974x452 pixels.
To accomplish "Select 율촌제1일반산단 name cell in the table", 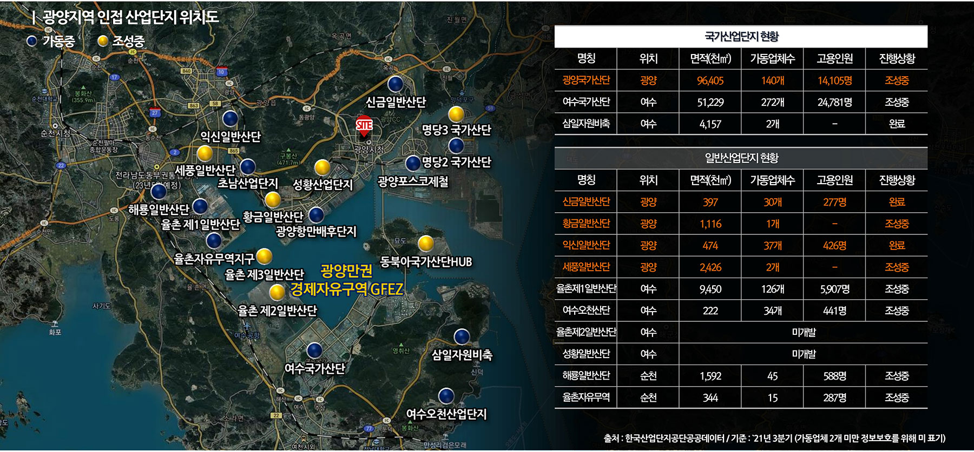I will point(586,289).
